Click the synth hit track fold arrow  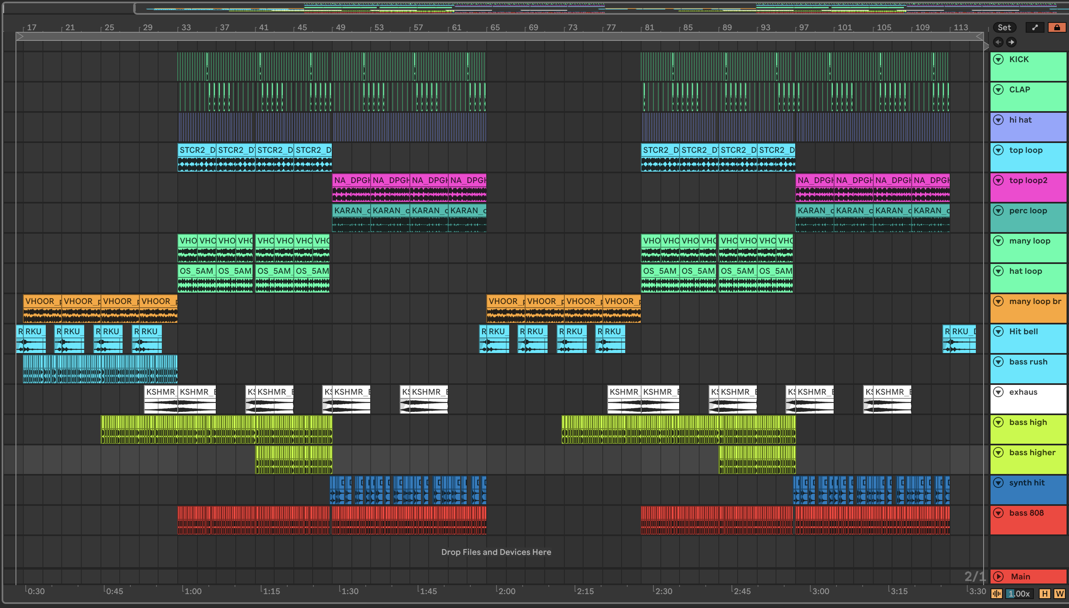[998, 483]
